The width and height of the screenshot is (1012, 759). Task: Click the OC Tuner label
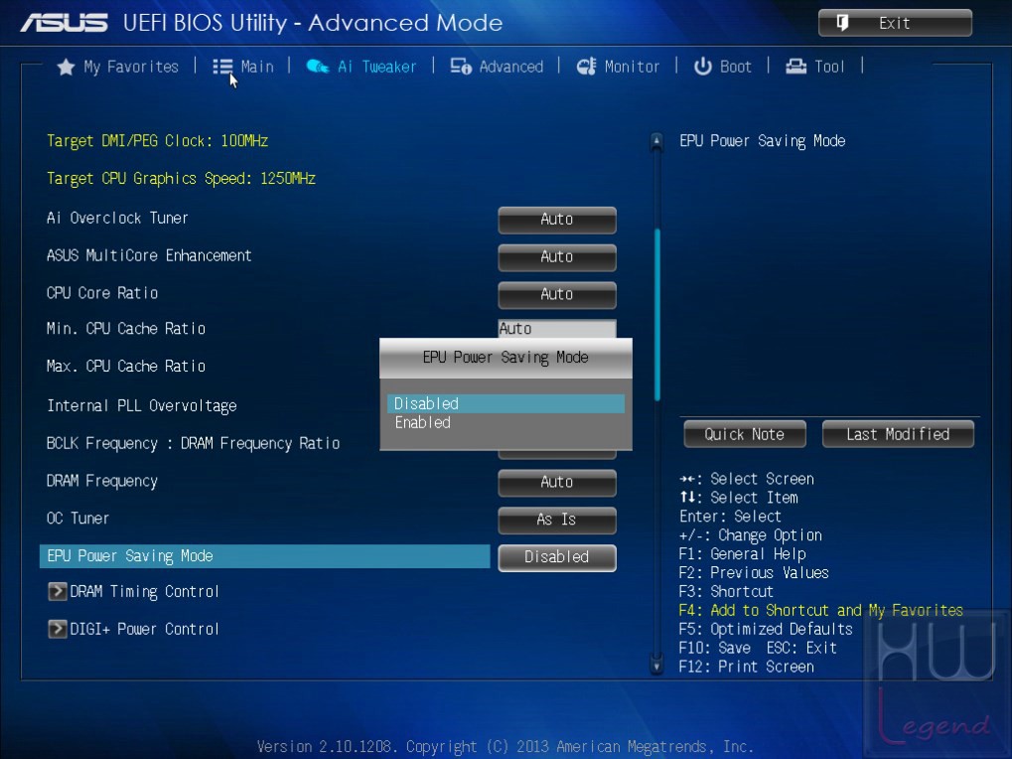click(77, 519)
